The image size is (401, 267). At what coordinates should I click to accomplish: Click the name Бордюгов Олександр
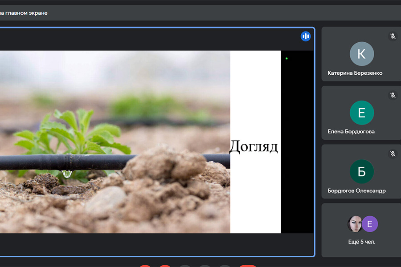point(356,190)
